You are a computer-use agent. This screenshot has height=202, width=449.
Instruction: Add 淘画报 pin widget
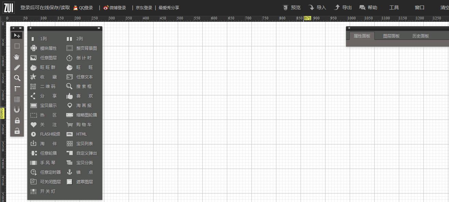[x=79, y=106]
